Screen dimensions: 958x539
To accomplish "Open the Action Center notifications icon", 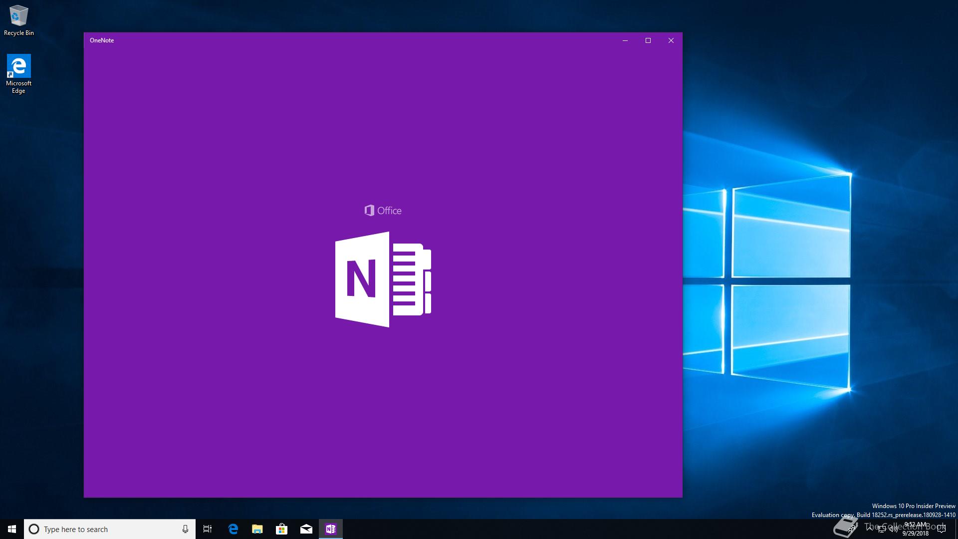I will click(942, 529).
